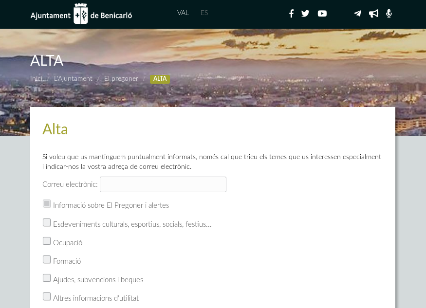Open the Twitter icon in header
This screenshot has width=426, height=308.
pos(305,14)
